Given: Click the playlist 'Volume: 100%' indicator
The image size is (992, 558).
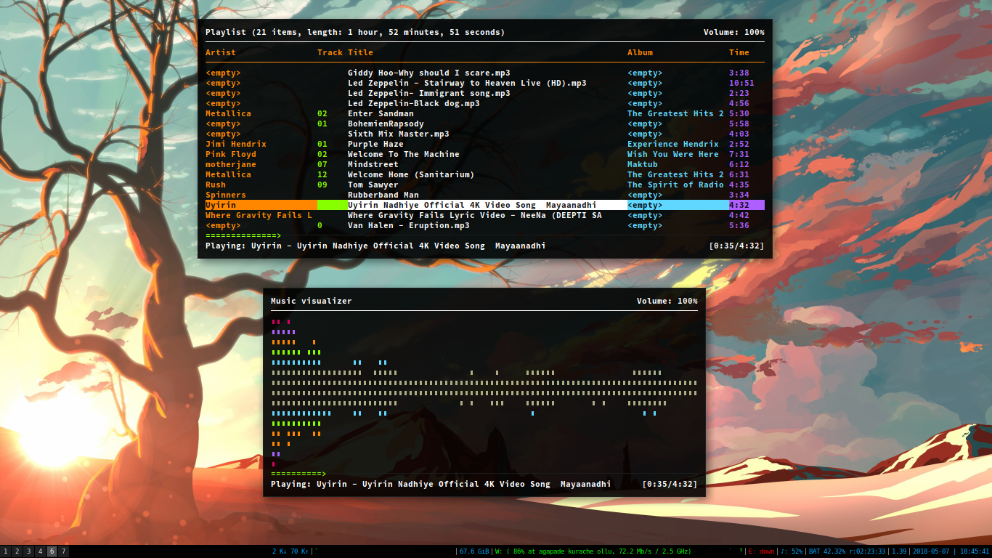Looking at the screenshot, I should tap(734, 32).
